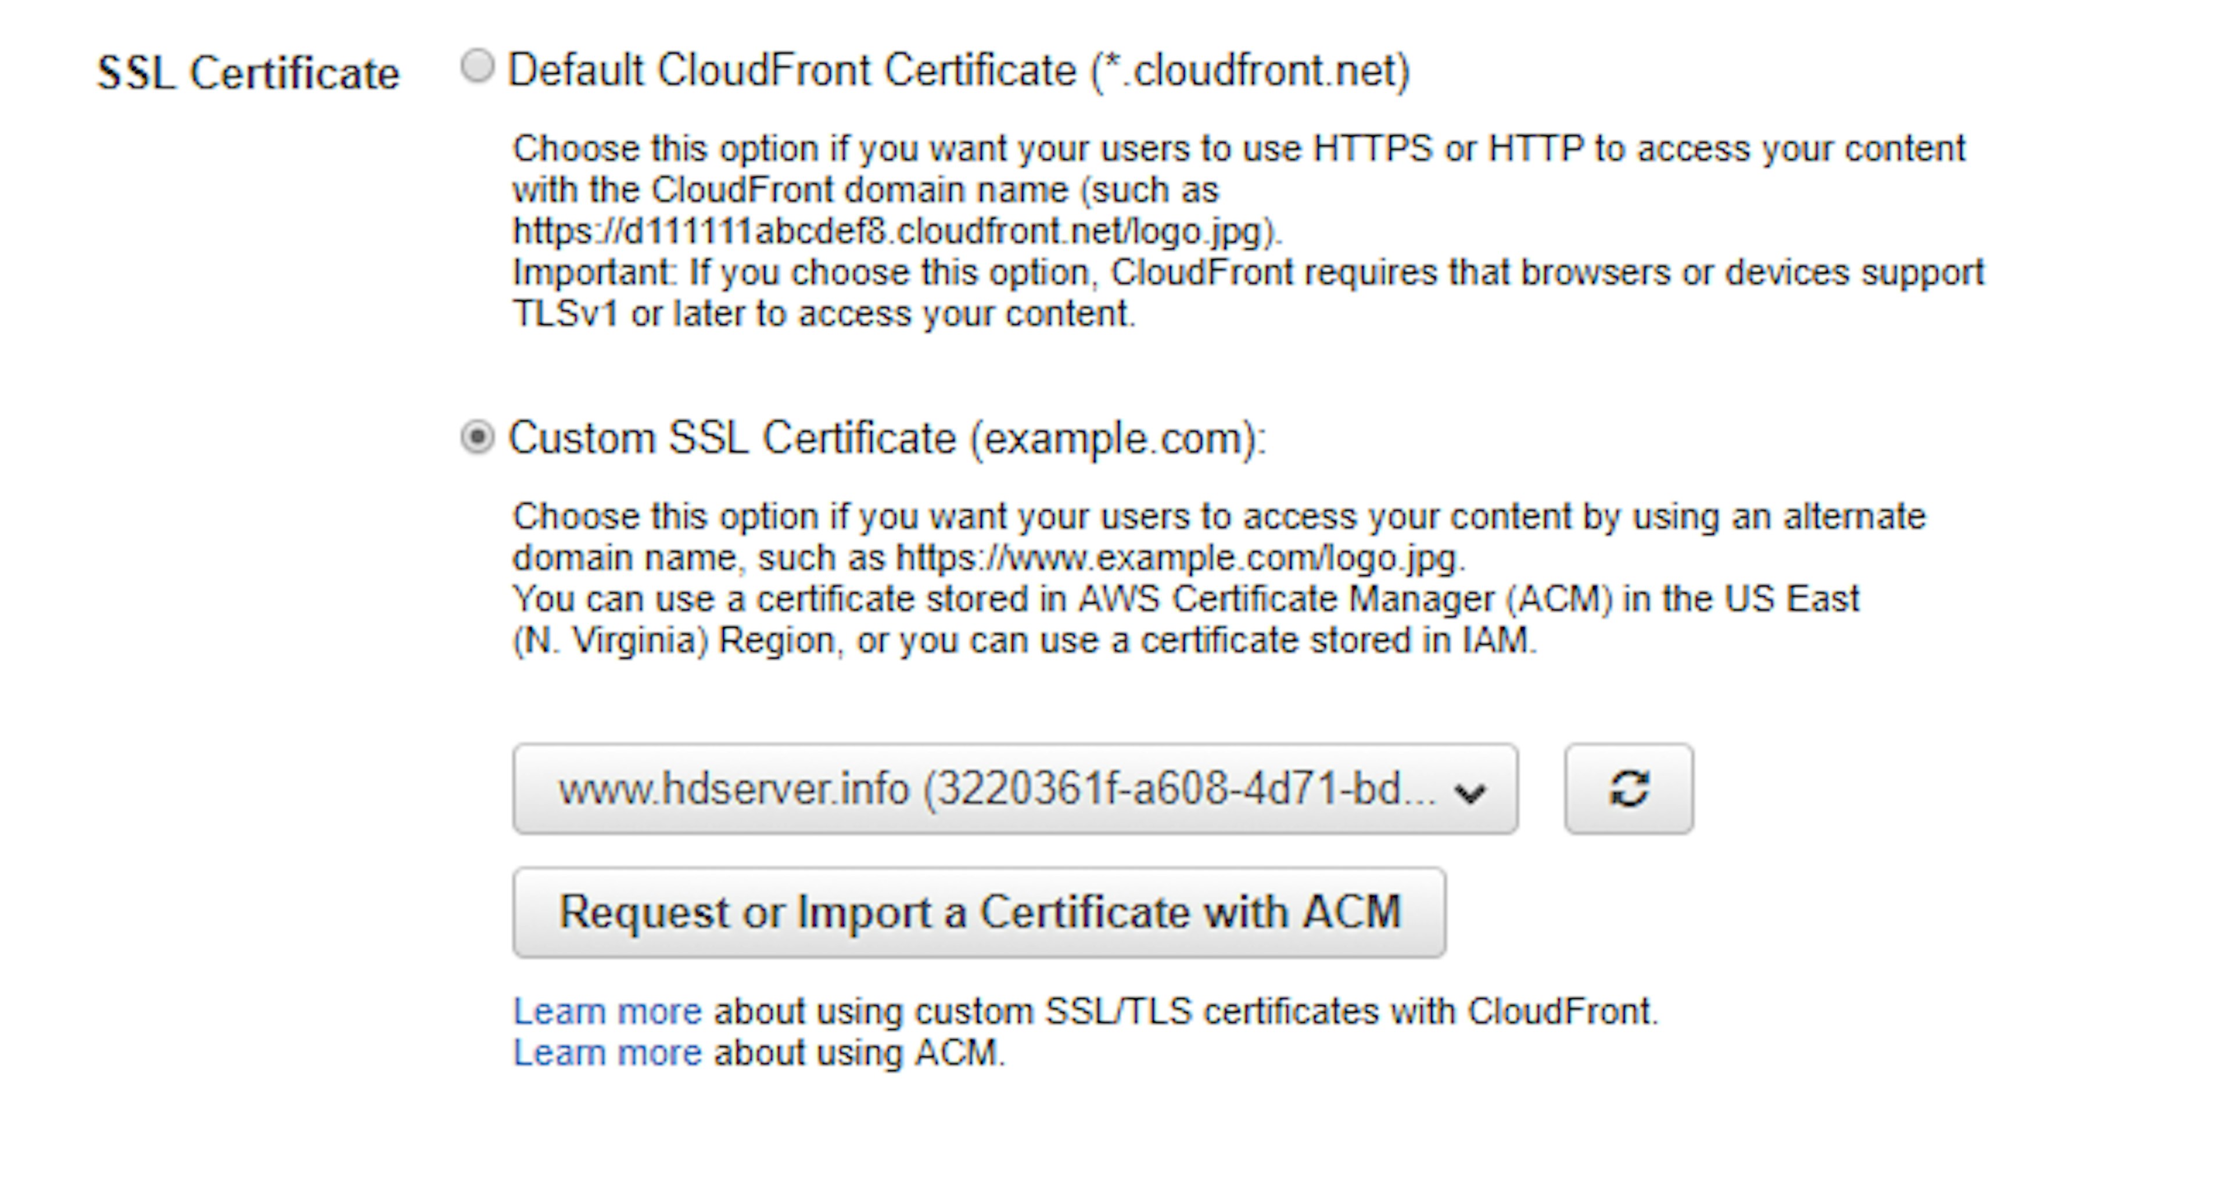The height and width of the screenshot is (1179, 2231).
Task: Click the alternate domain name description line
Action: (x=1218, y=517)
